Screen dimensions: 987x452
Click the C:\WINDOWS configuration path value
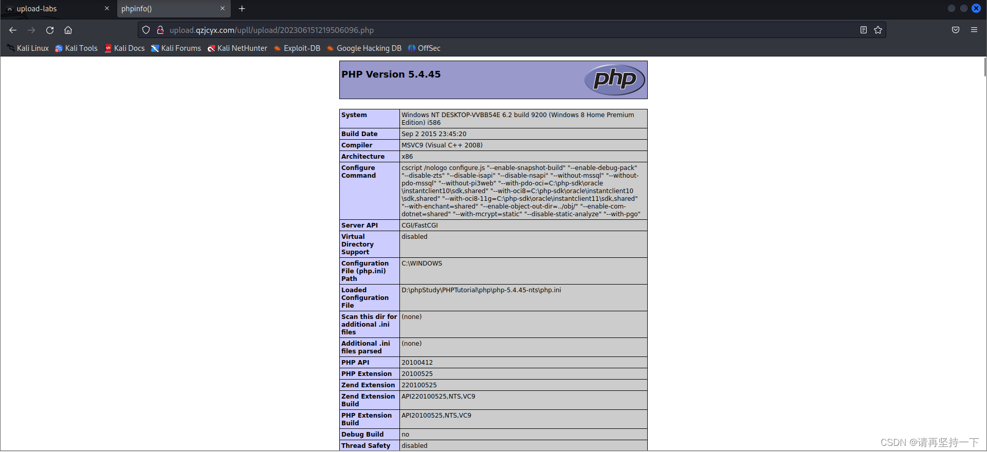coord(422,263)
